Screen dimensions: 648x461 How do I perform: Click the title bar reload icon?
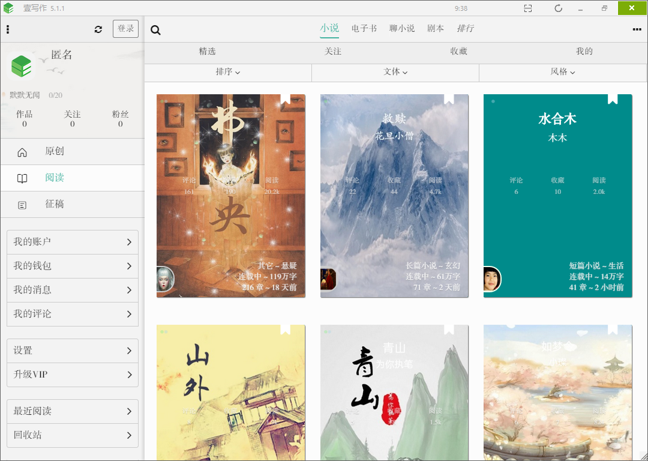pos(558,8)
